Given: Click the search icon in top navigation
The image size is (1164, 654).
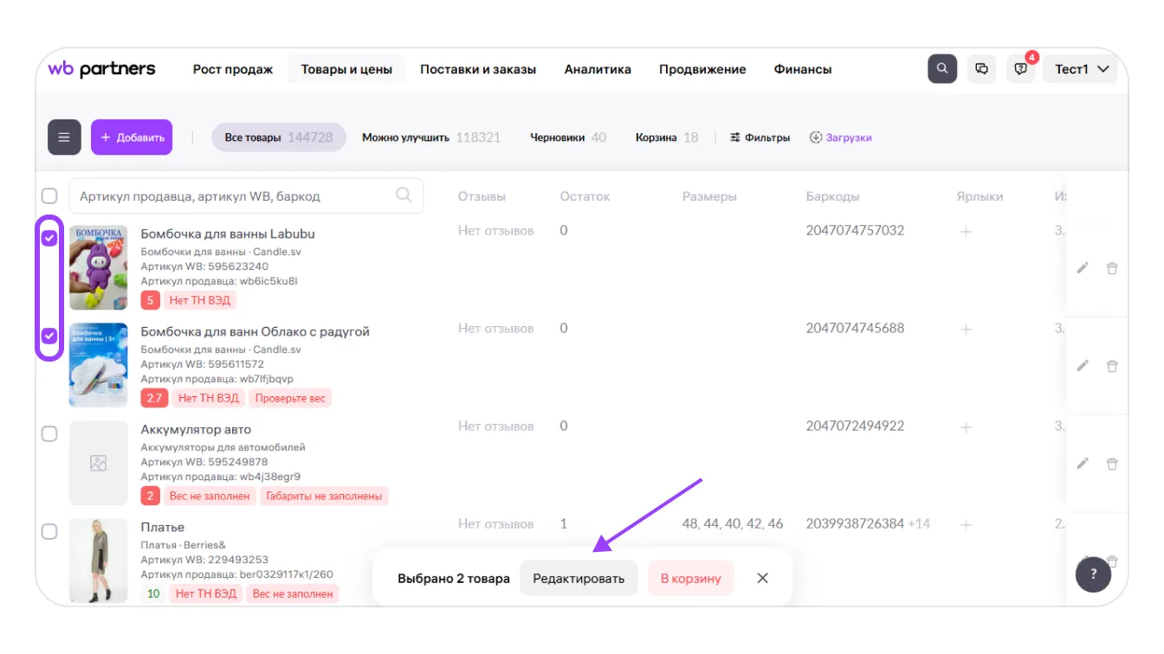Looking at the screenshot, I should (941, 69).
